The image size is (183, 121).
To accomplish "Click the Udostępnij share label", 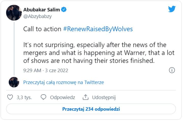I will 104,97.
